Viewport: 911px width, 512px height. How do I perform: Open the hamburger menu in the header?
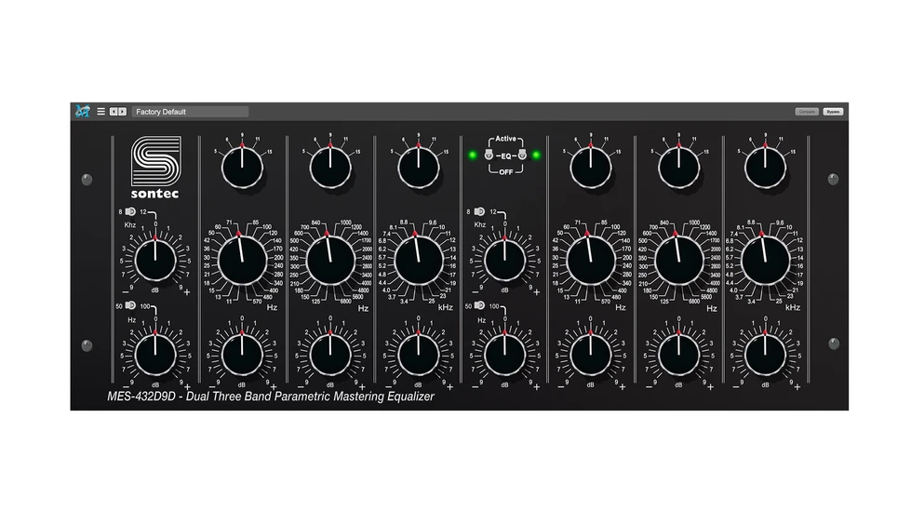101,112
